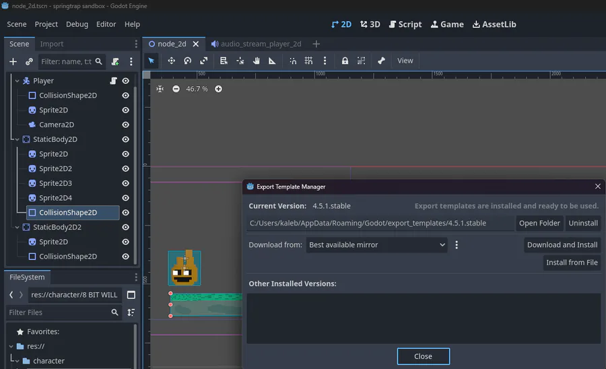Open script attached to Player node

pyautogui.click(x=113, y=81)
